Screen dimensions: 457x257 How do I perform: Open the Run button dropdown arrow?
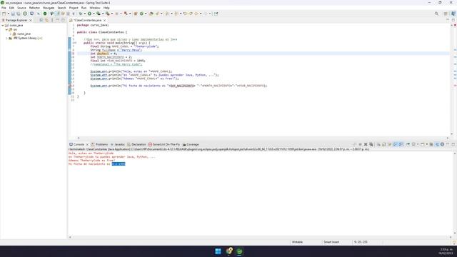click(x=94, y=14)
